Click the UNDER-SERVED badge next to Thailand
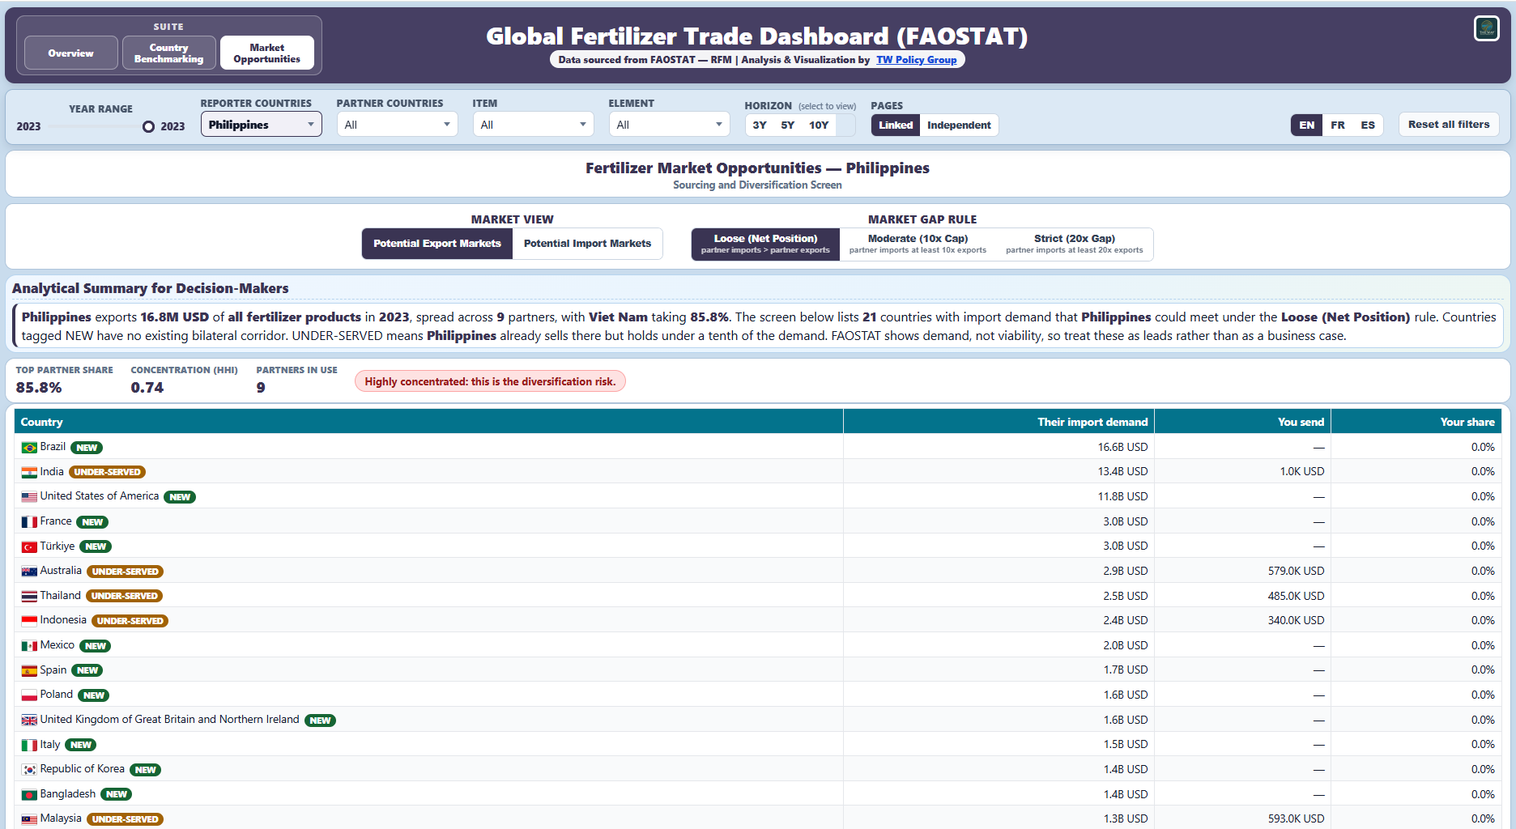1516x829 pixels. [125, 596]
